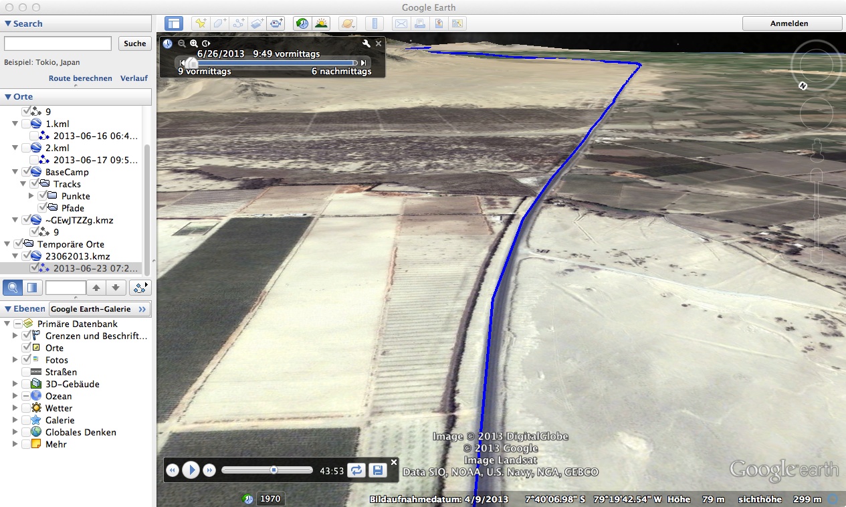Click the Suche button
The width and height of the screenshot is (846, 507).
point(134,43)
